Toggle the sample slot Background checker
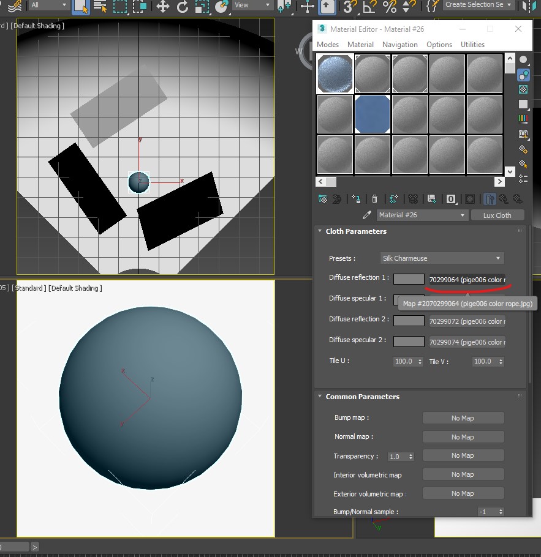Screen dimensions: 541x557 pyautogui.click(x=523, y=90)
